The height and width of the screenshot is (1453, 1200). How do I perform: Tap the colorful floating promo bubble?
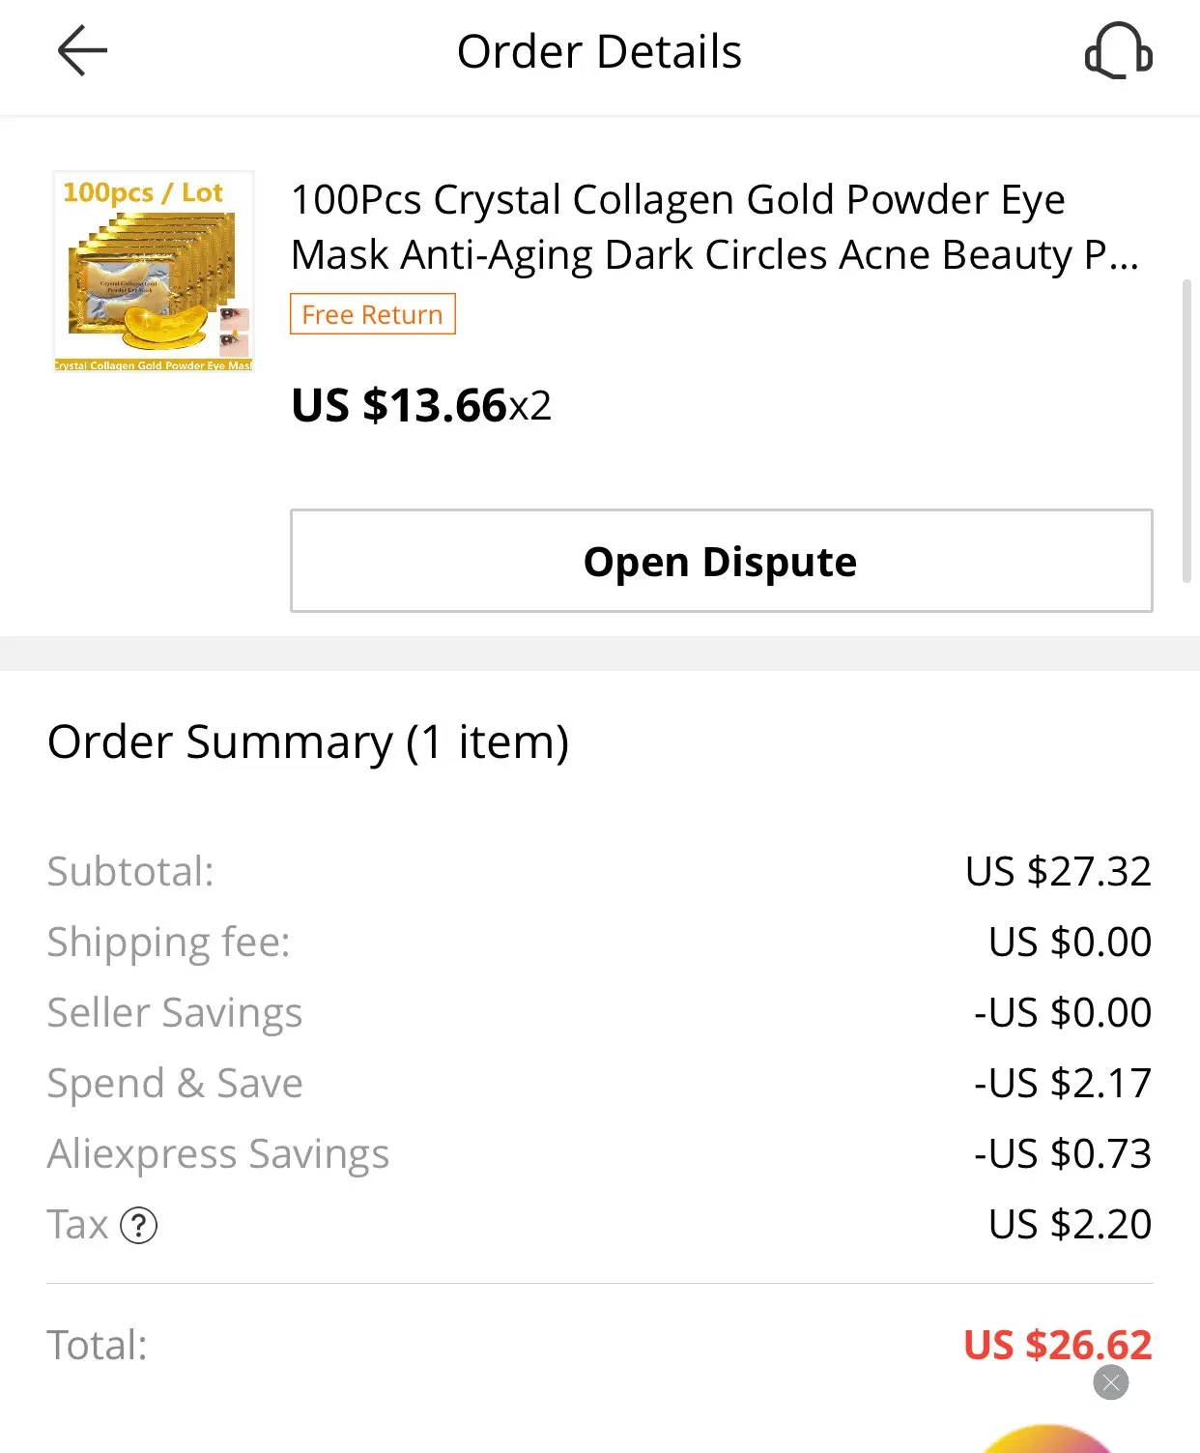[x=1048, y=1440]
